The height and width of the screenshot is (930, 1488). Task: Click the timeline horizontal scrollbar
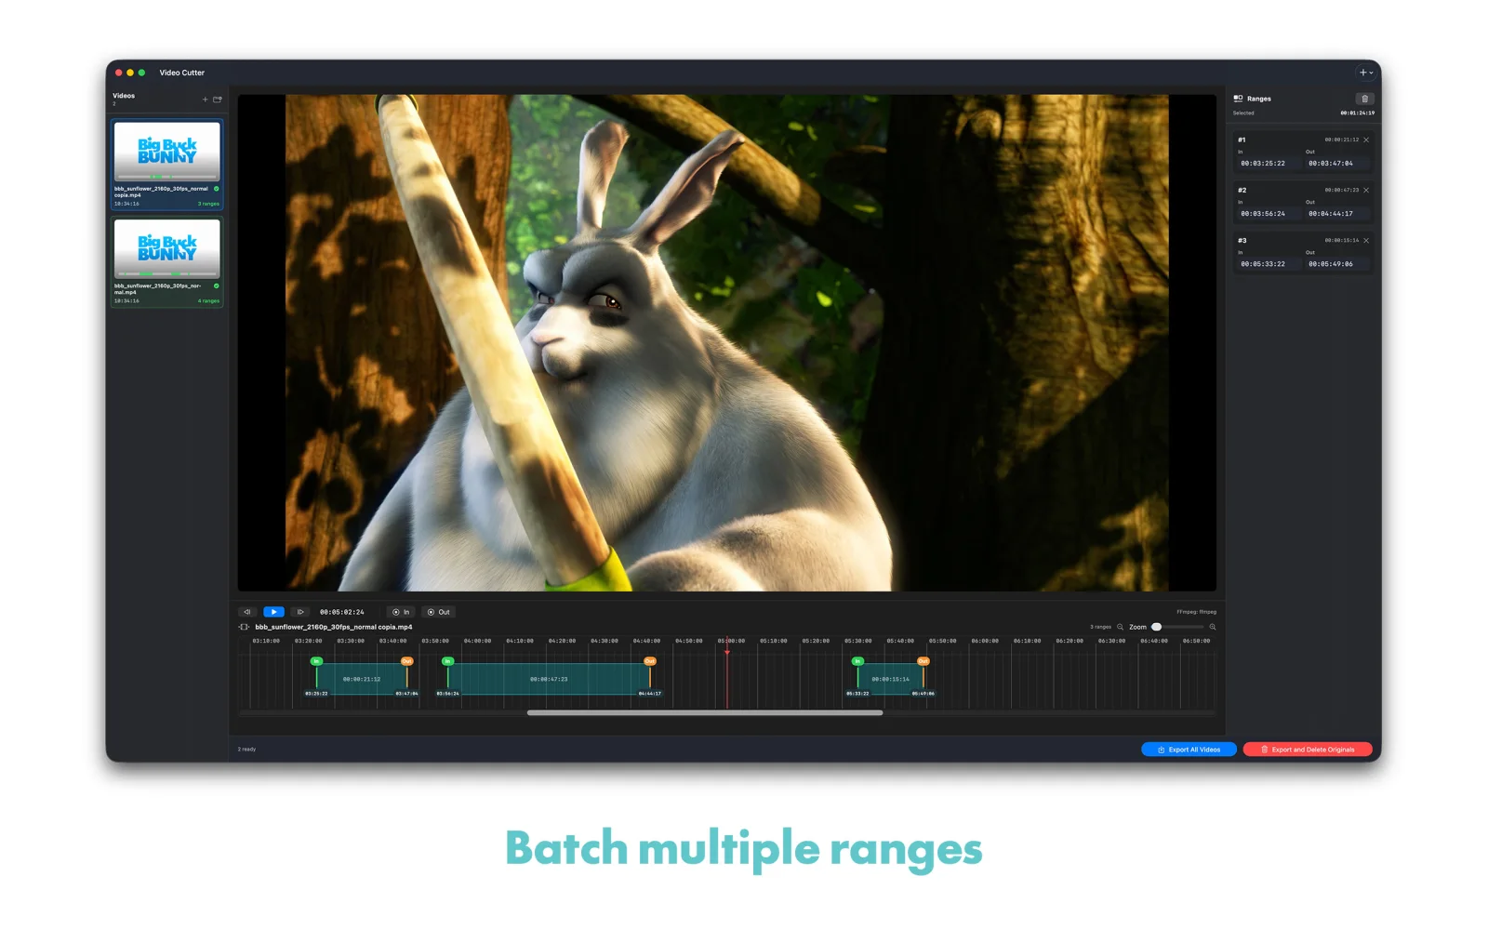pyautogui.click(x=705, y=713)
